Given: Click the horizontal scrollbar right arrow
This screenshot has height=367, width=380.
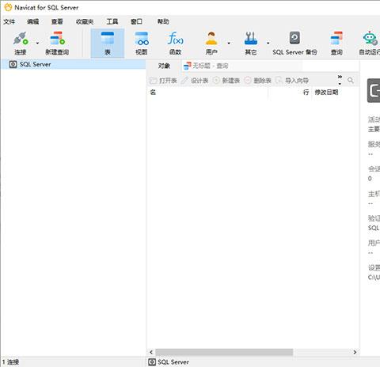Looking at the screenshot, I should 355,352.
